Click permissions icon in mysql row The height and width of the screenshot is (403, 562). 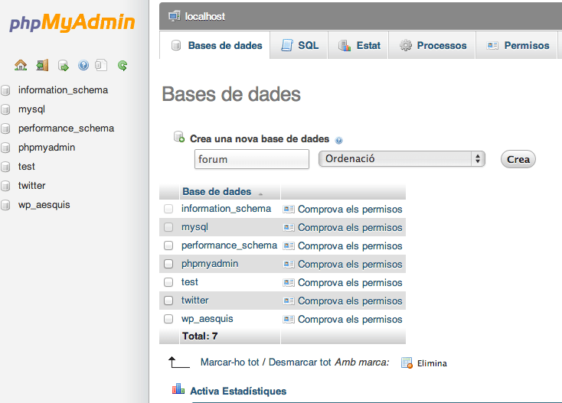pos(289,227)
